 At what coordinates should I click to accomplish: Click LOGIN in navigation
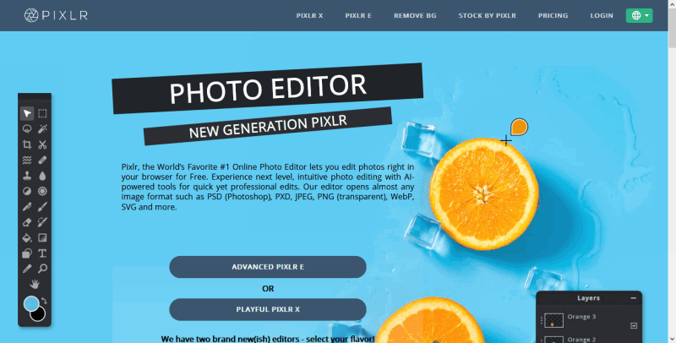tap(602, 15)
